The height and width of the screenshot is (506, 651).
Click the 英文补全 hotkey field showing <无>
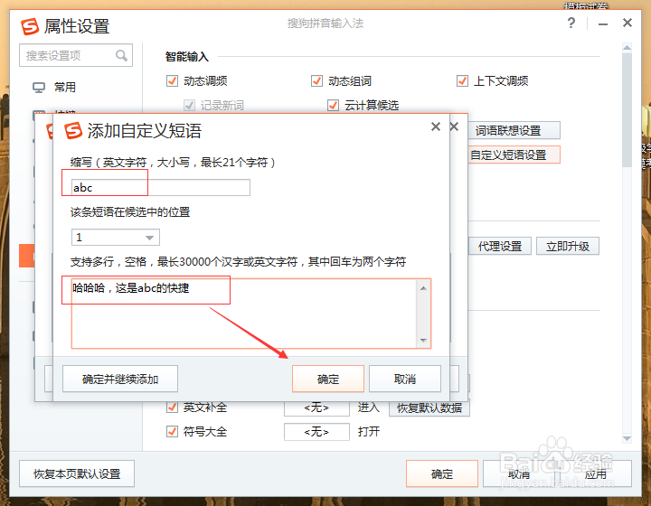coord(316,408)
